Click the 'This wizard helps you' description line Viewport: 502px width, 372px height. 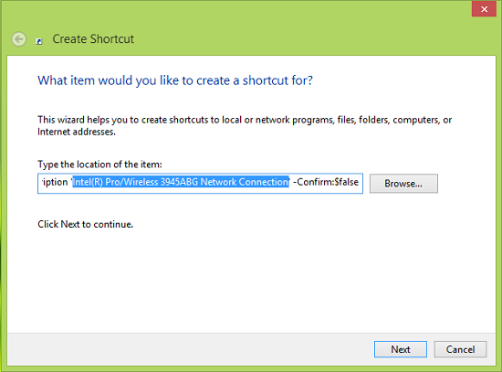pyautogui.click(x=245, y=120)
